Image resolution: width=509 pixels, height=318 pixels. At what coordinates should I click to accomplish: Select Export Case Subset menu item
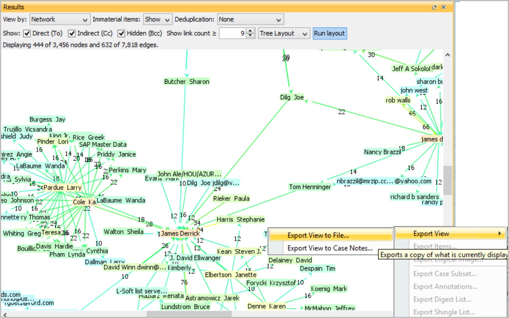445,274
